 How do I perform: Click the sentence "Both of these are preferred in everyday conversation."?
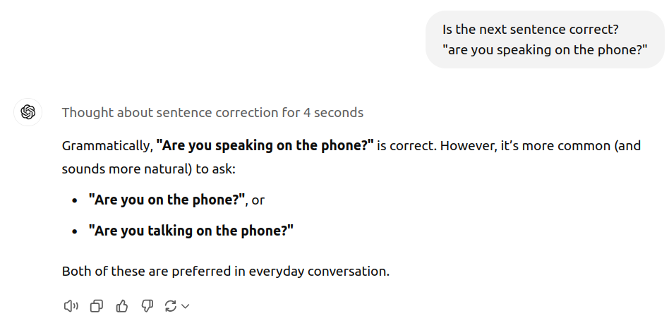coord(226,272)
